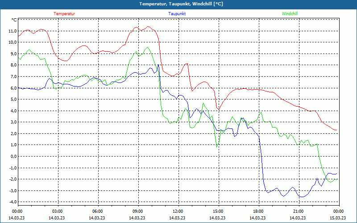Click the 0,0 y-axis value
The height and width of the screenshot is (223, 357).
13,157
